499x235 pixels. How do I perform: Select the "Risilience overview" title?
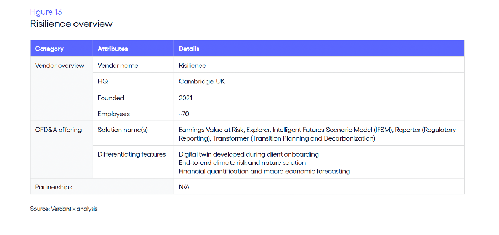(71, 24)
